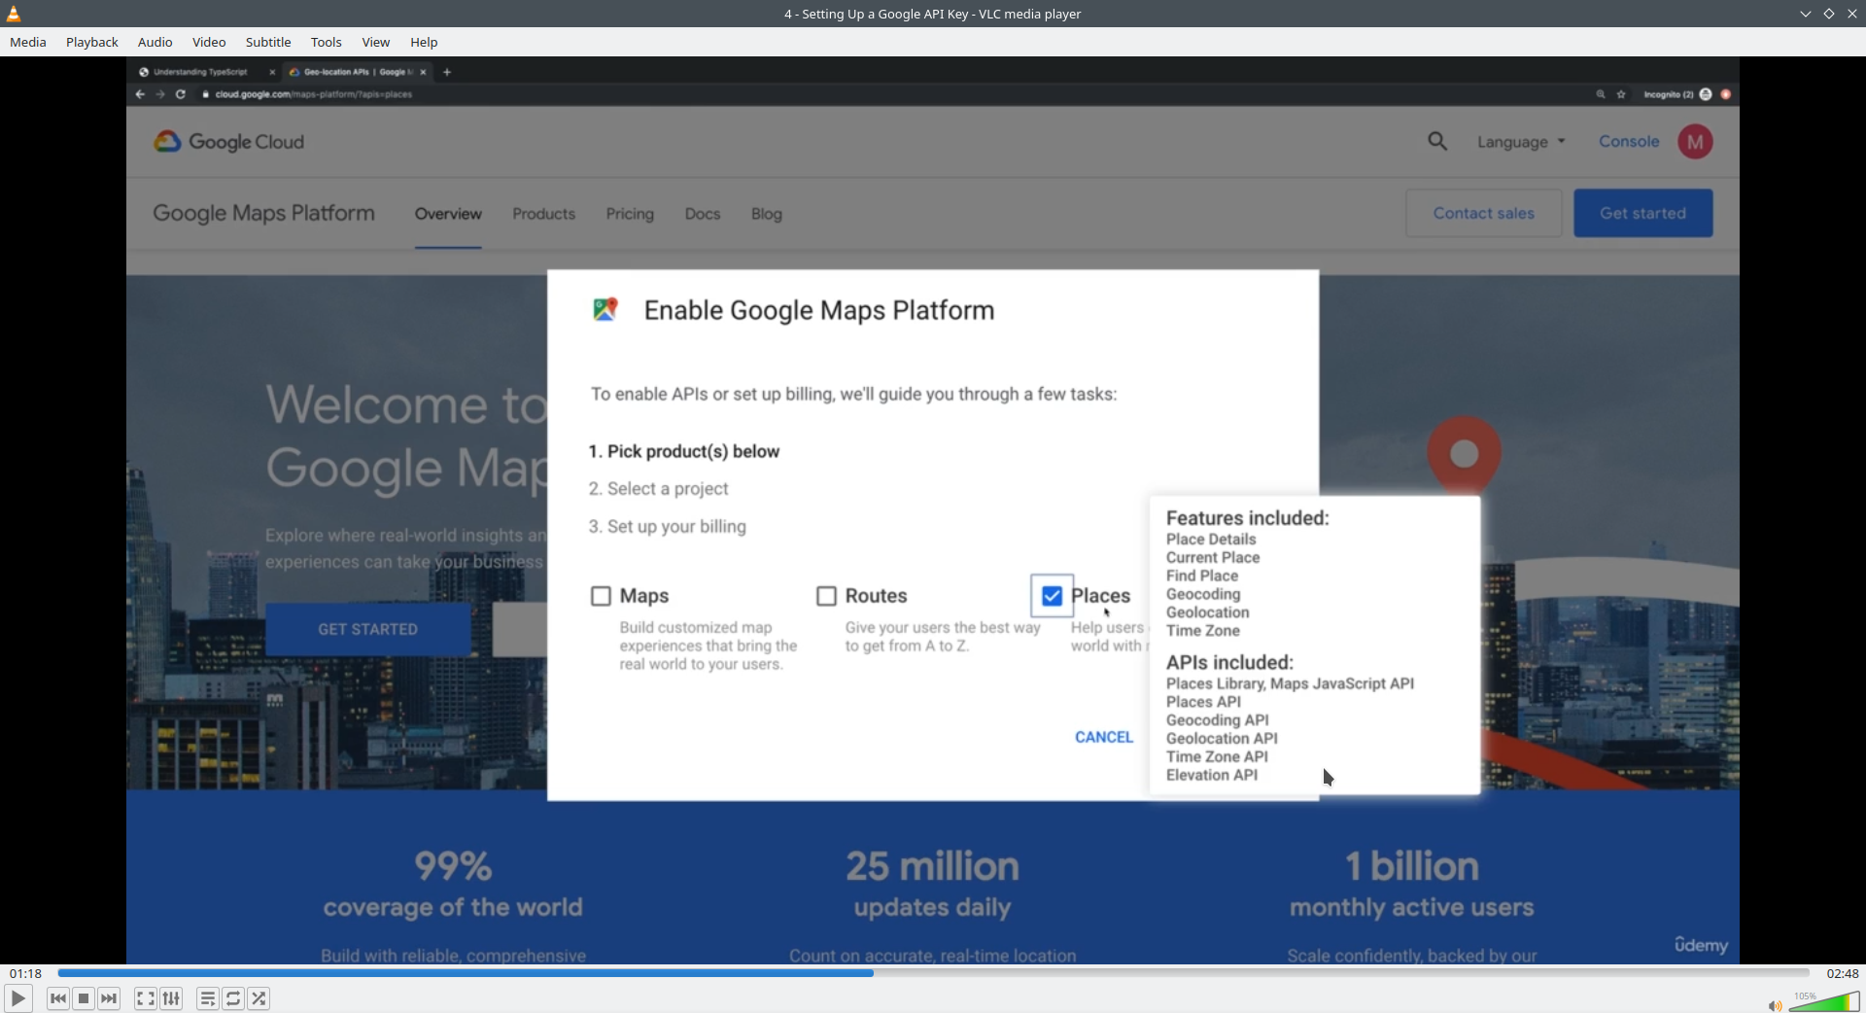
Task: Open the Audio menu
Action: (155, 42)
